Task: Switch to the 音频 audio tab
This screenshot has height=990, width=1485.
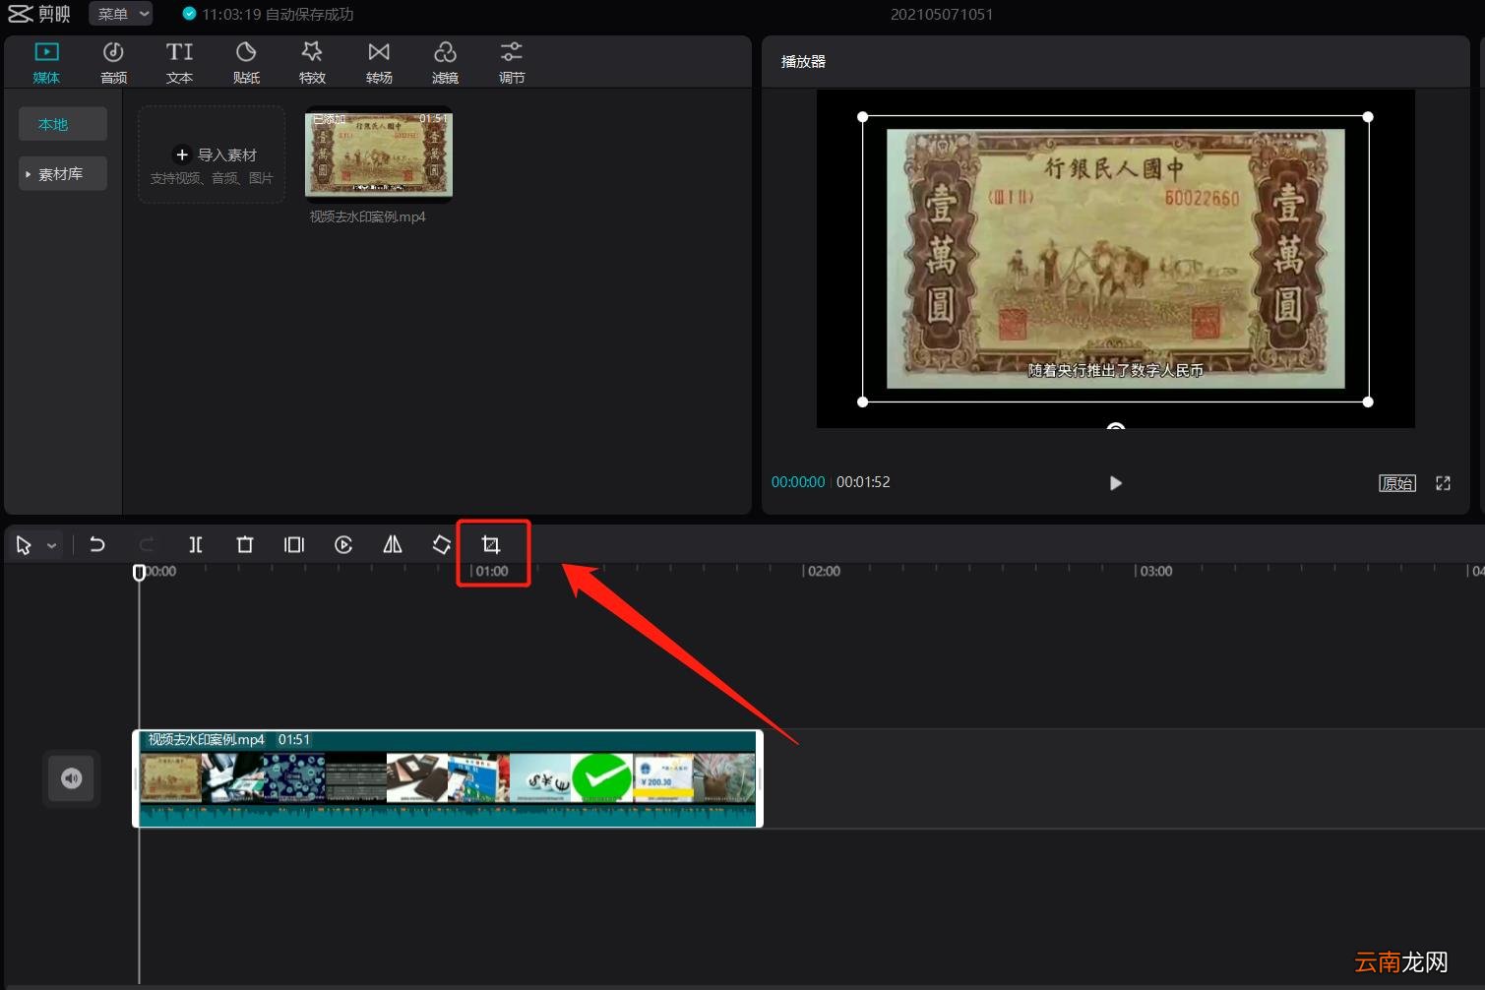Action: click(113, 62)
